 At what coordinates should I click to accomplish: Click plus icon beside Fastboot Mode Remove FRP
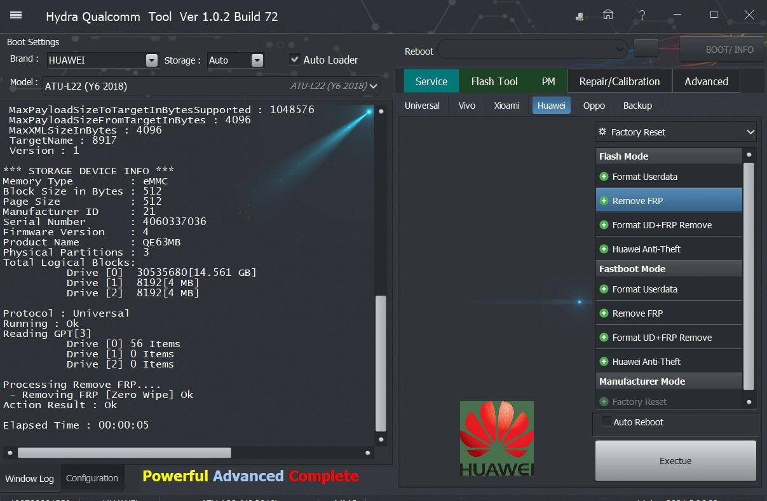604,313
